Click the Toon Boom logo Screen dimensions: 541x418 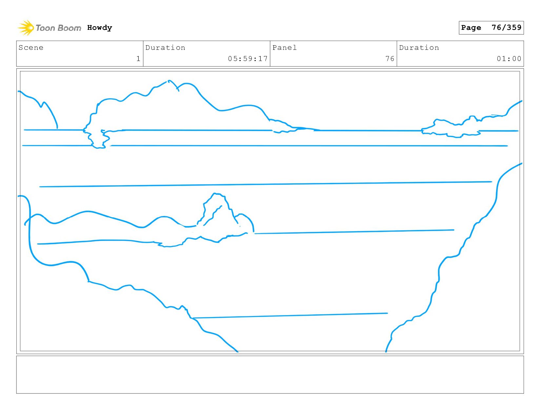[x=49, y=28]
